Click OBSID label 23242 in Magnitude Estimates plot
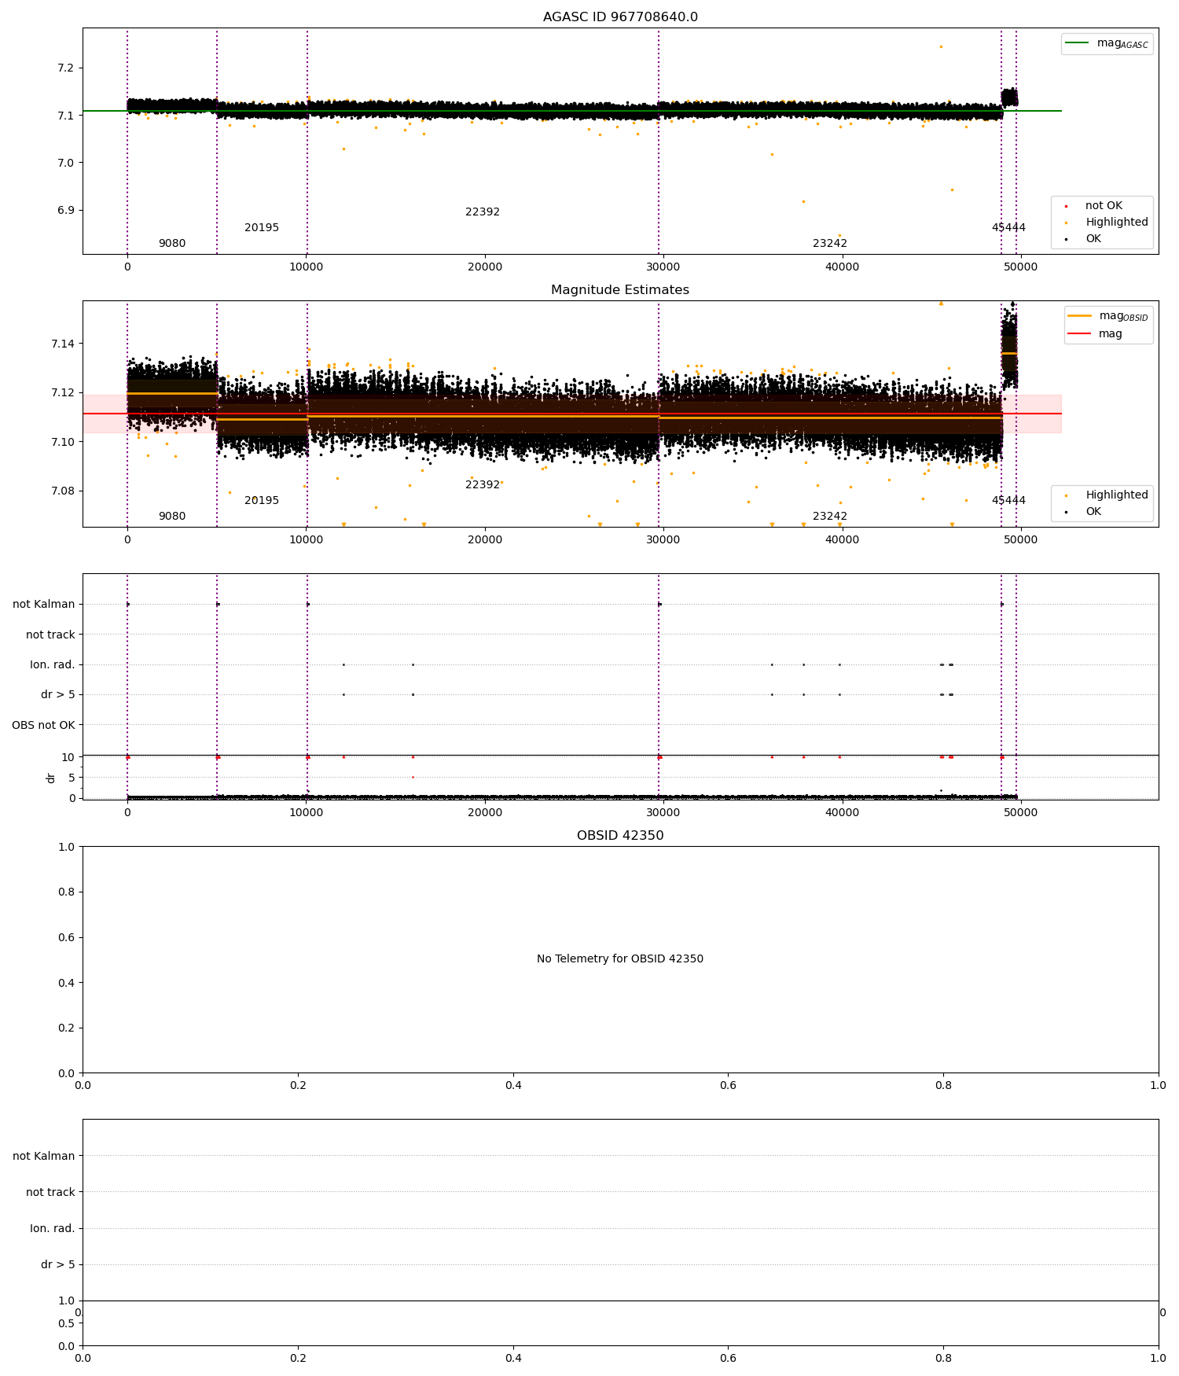Viewport: 1179px width, 1376px height. click(x=830, y=517)
